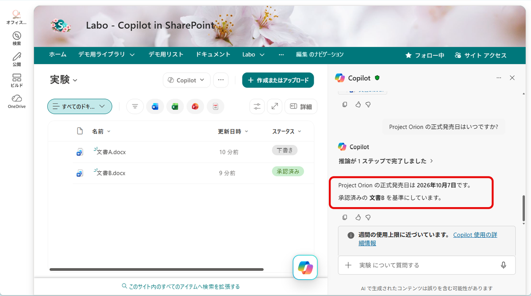Open the filter lines icon
The height and width of the screenshot is (296, 531).
[135, 106]
